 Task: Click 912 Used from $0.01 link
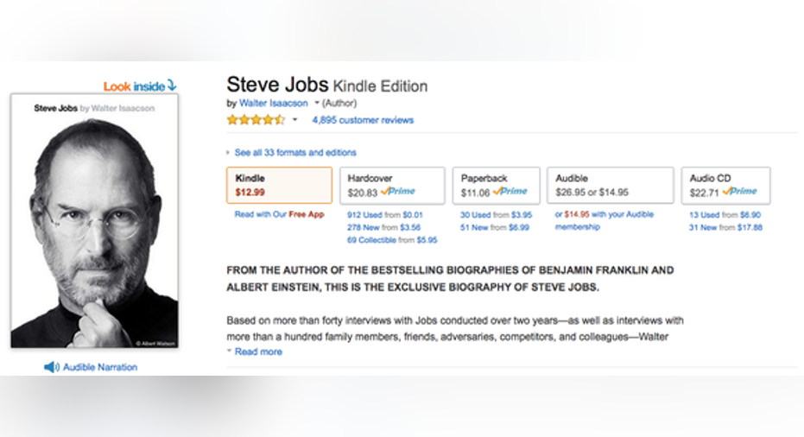coord(385,215)
